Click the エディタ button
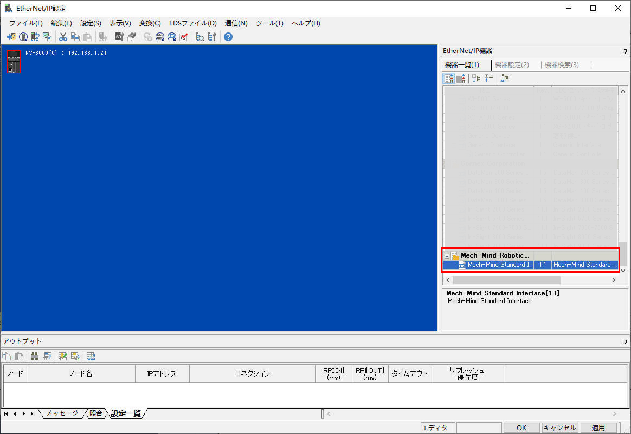Viewport: 631px width, 434px height. [x=437, y=428]
